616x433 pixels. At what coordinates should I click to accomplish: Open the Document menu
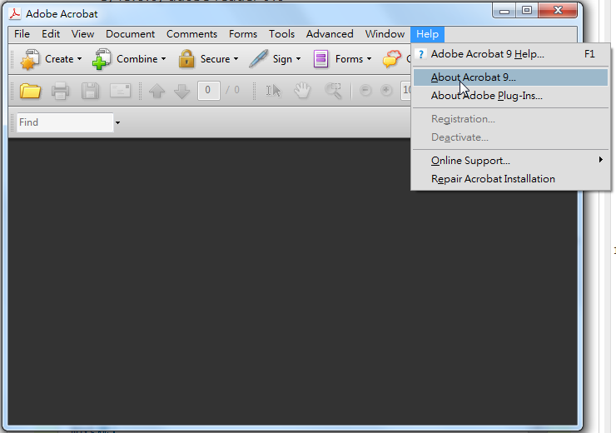pos(130,34)
